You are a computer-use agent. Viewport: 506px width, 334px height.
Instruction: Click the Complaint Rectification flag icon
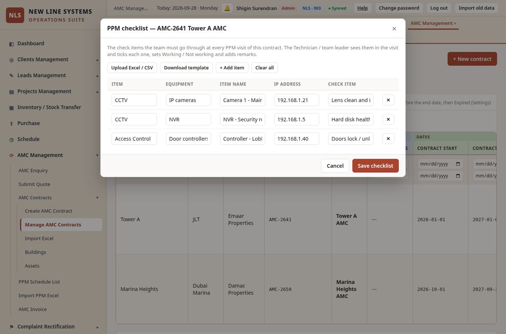pos(11,327)
